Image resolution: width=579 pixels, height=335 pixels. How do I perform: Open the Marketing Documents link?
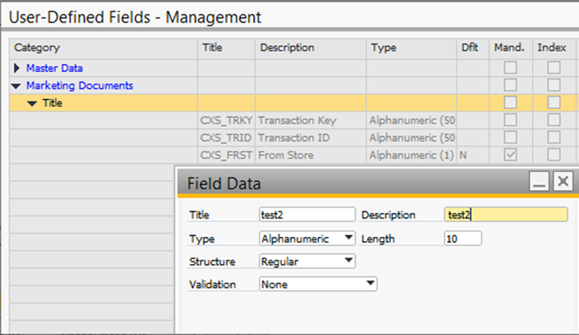click(x=79, y=86)
